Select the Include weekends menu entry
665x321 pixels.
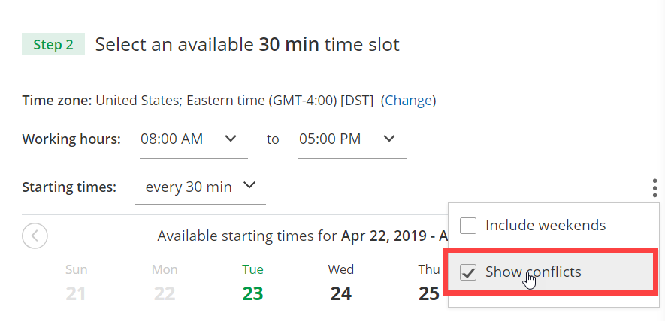coord(546,225)
